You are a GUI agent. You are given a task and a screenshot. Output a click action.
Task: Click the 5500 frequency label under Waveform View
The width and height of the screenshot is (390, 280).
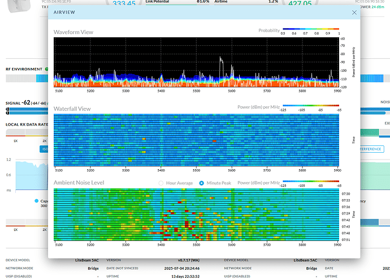(196, 91)
